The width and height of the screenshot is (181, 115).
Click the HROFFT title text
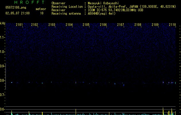[29, 2]
